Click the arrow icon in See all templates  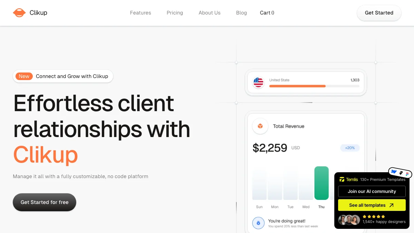[391, 205]
